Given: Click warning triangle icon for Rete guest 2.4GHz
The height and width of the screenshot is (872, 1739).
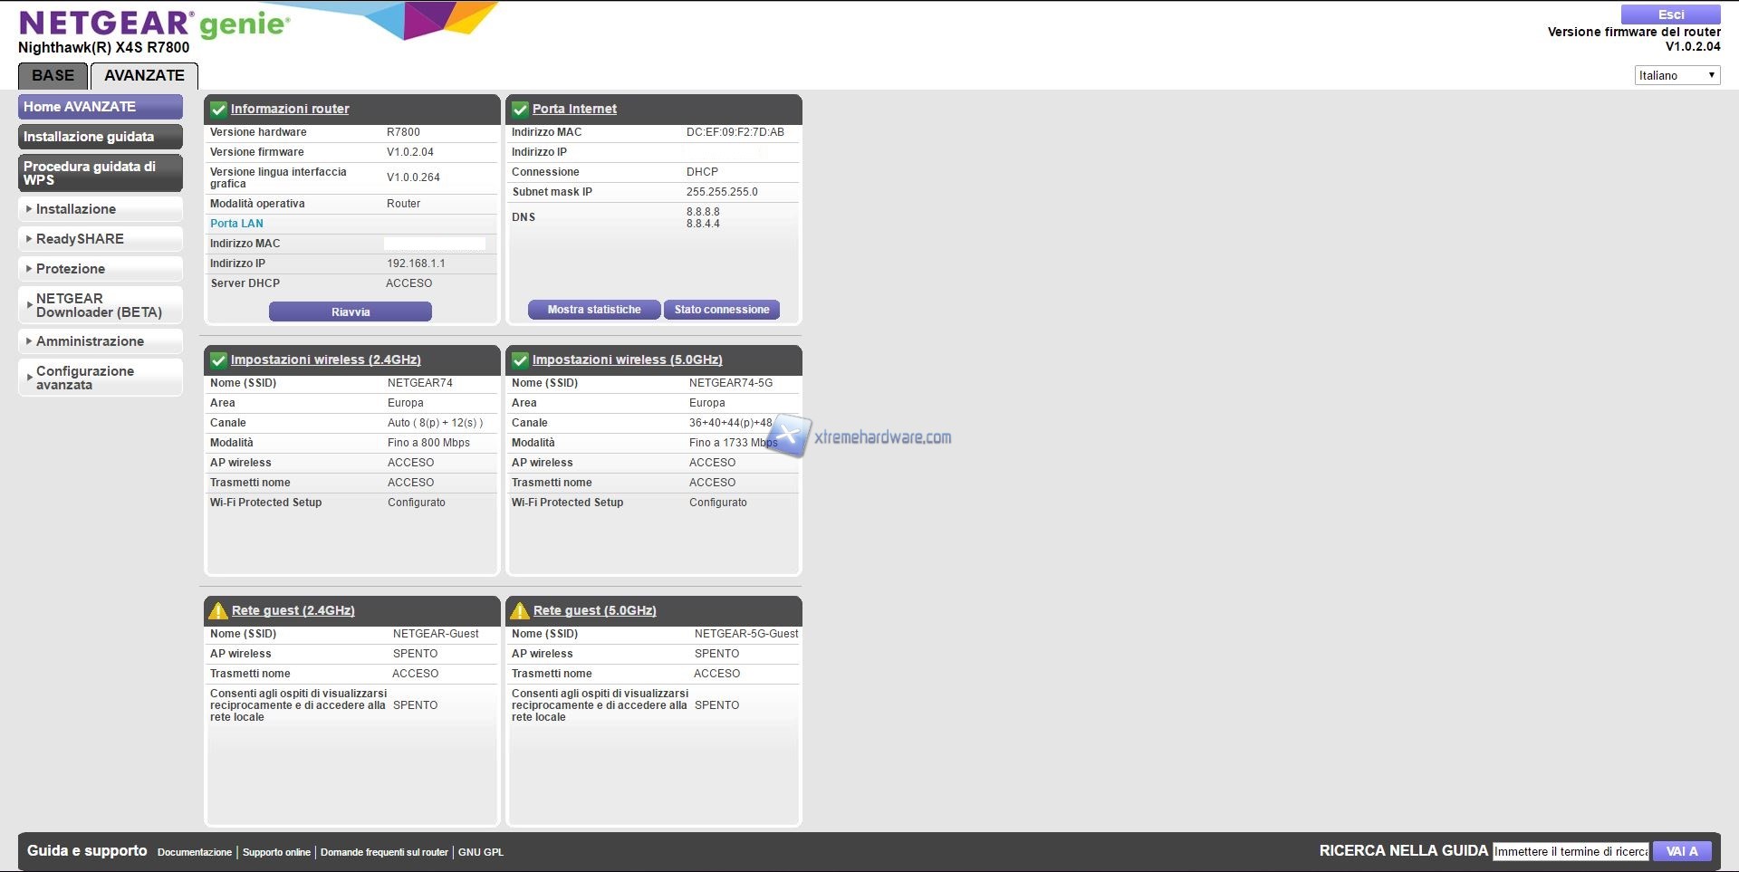Looking at the screenshot, I should click(217, 610).
